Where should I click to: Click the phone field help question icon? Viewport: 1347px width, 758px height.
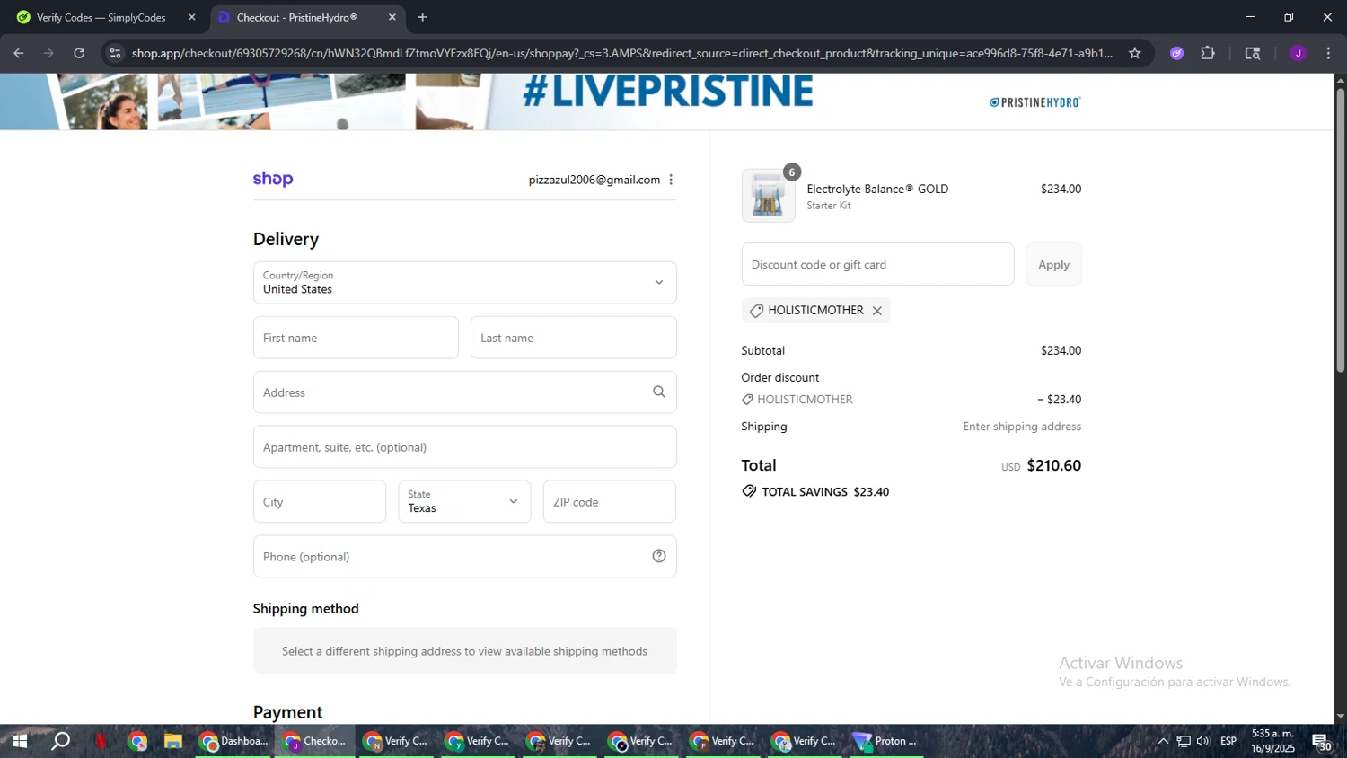659,556
